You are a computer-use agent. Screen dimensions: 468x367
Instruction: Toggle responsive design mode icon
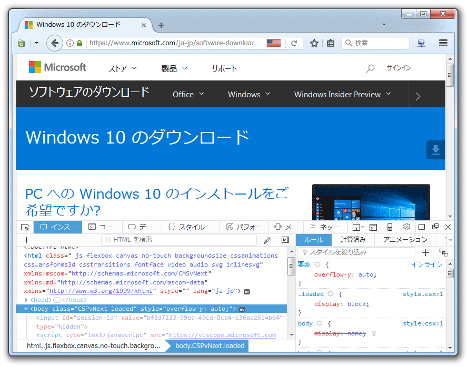pyautogui.click(x=390, y=228)
